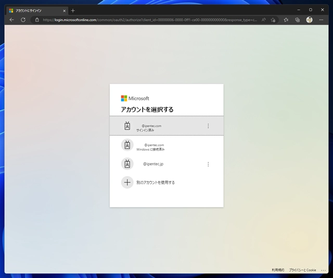Go back using the browser back arrow

click(x=11, y=20)
